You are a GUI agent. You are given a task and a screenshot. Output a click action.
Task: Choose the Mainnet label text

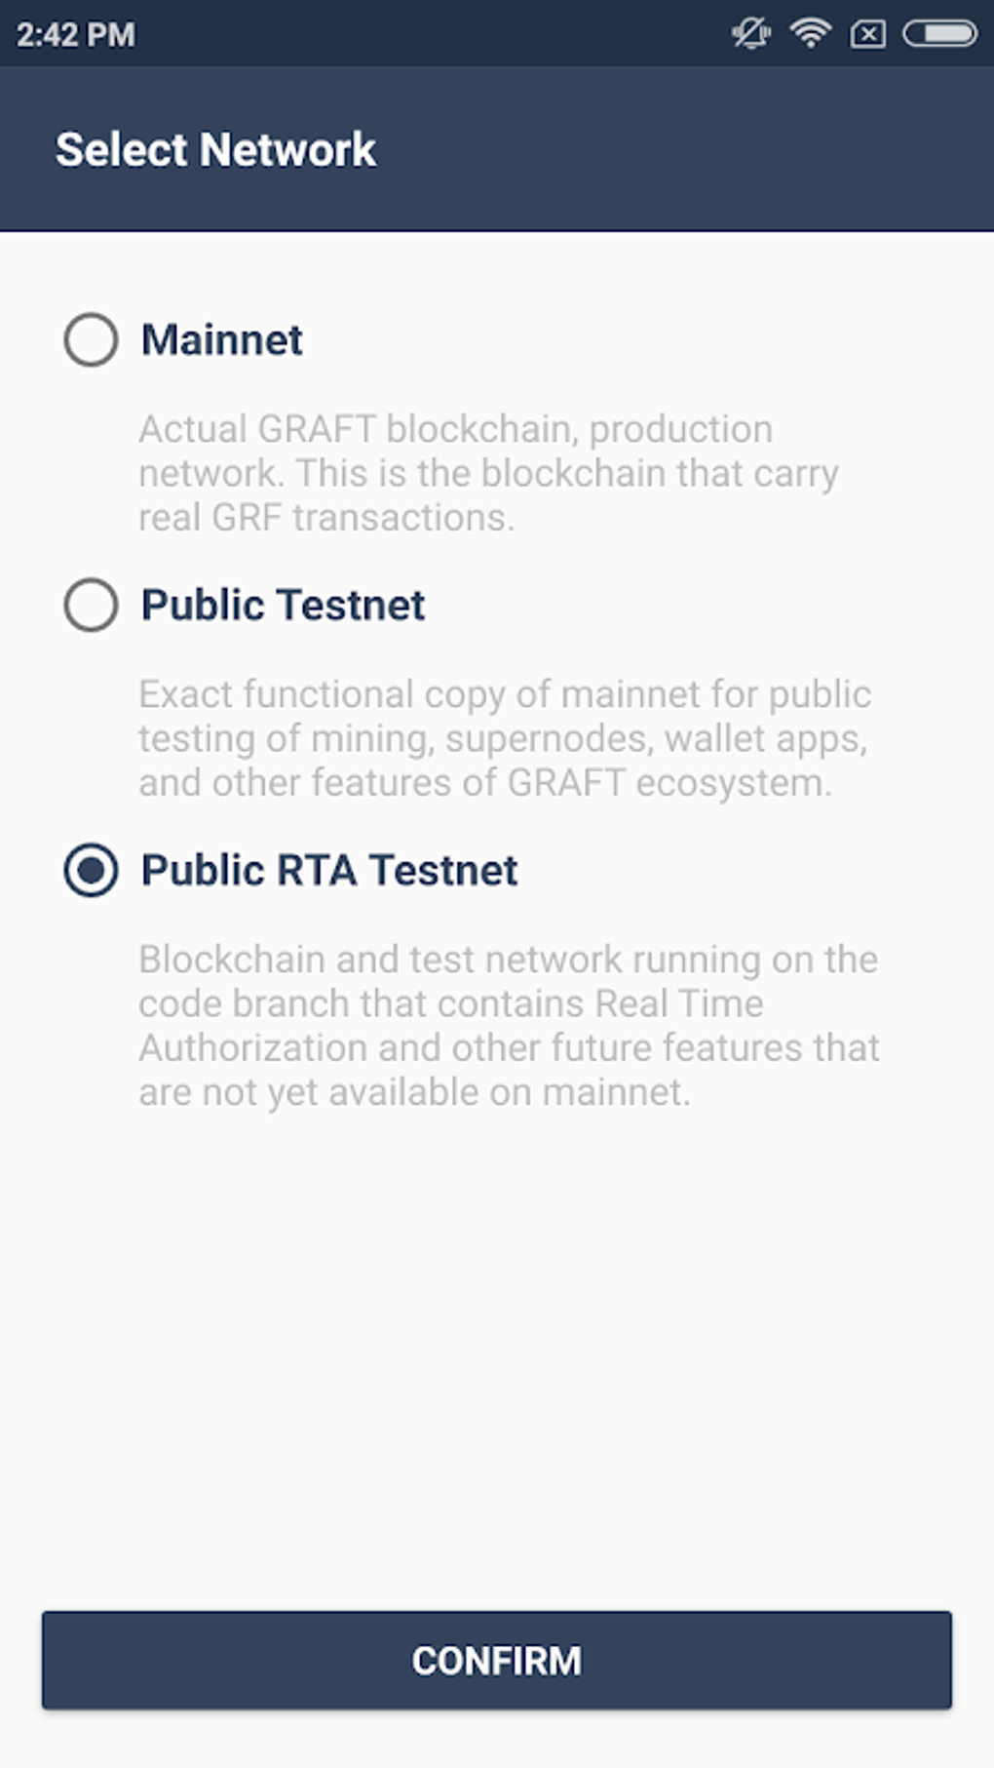click(x=222, y=340)
